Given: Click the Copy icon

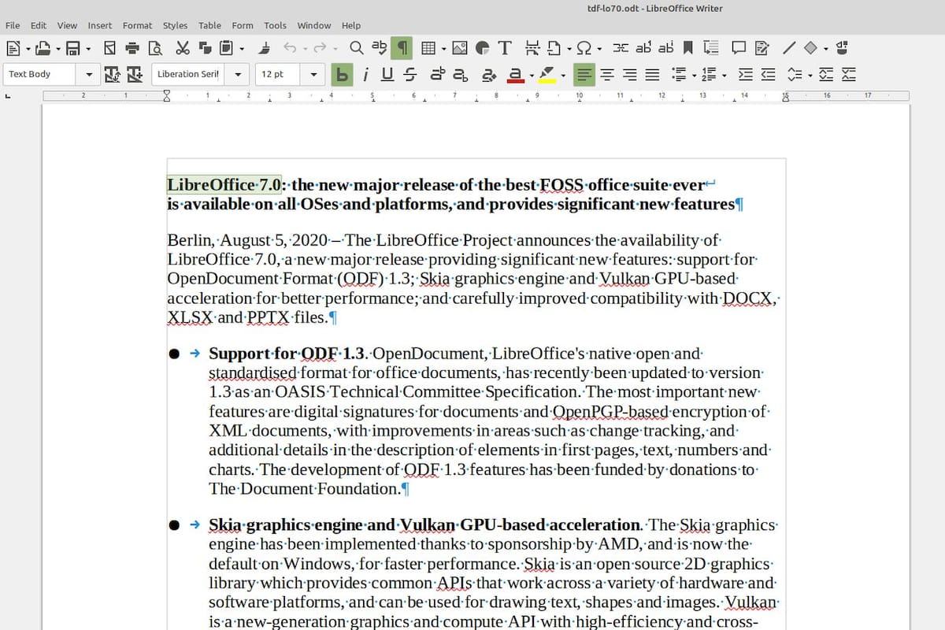Looking at the screenshot, I should (x=206, y=48).
